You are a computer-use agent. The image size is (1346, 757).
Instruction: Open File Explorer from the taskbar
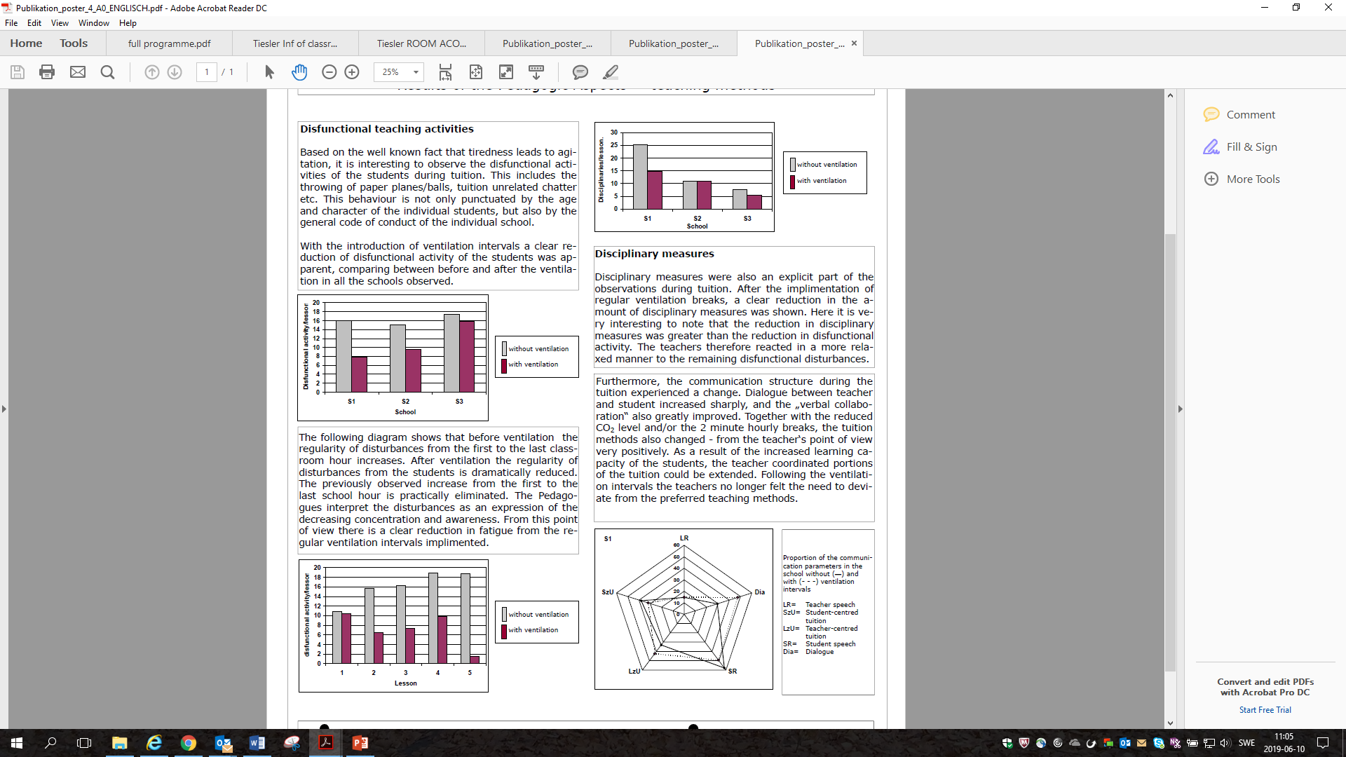pyautogui.click(x=119, y=743)
